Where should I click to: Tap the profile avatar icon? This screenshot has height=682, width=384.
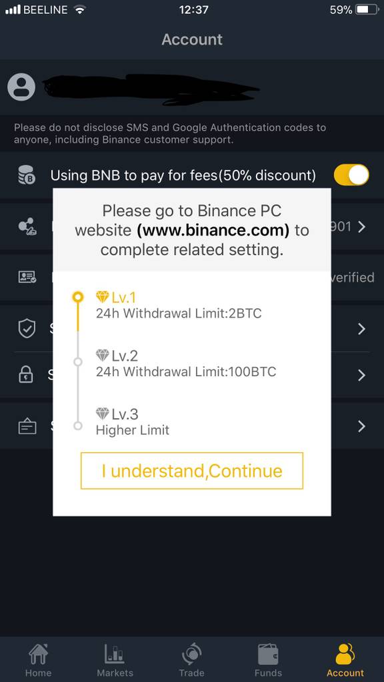point(21,87)
